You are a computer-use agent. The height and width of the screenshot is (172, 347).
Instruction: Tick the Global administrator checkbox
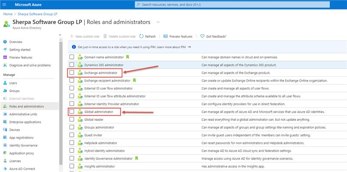click(x=72, y=112)
